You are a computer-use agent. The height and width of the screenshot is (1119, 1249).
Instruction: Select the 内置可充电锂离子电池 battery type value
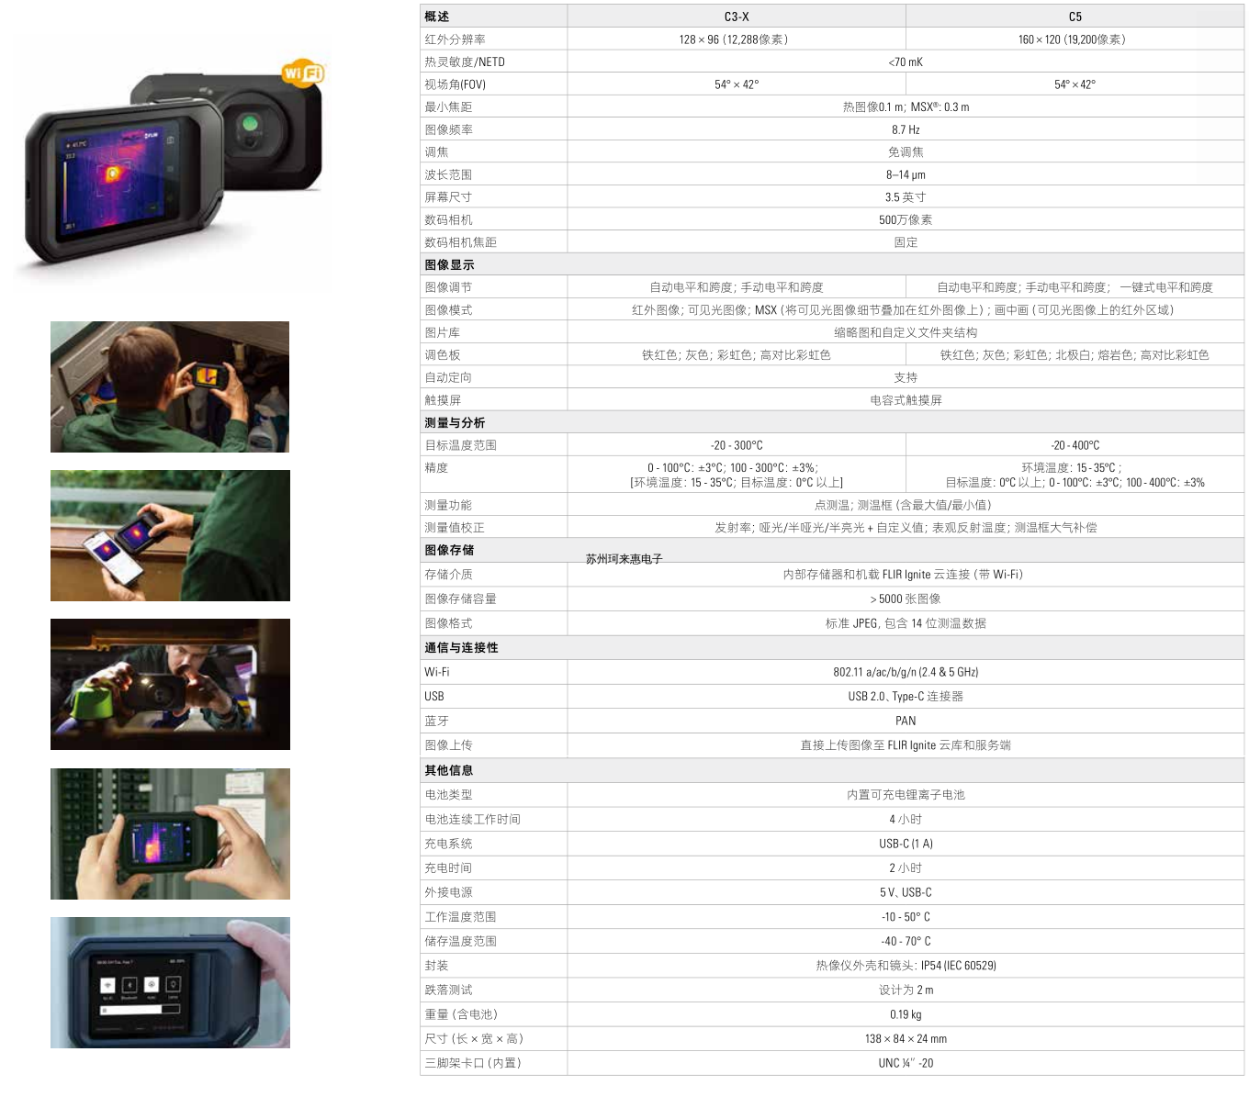coord(906,794)
